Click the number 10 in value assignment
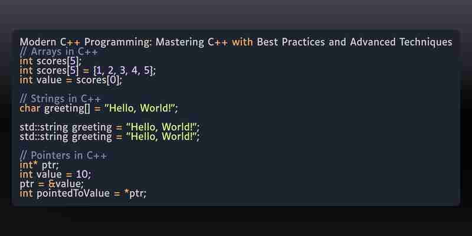The image size is (472, 236). point(82,174)
